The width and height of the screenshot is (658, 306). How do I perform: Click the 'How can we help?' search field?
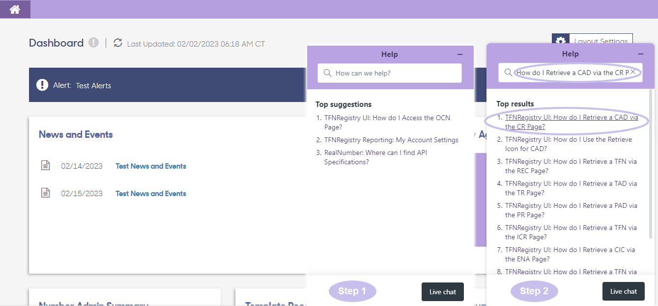pyautogui.click(x=390, y=73)
